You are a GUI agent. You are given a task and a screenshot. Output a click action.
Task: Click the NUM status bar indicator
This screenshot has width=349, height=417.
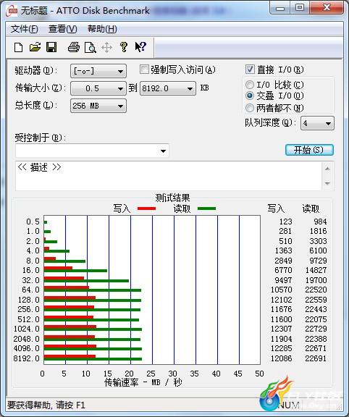click(289, 405)
